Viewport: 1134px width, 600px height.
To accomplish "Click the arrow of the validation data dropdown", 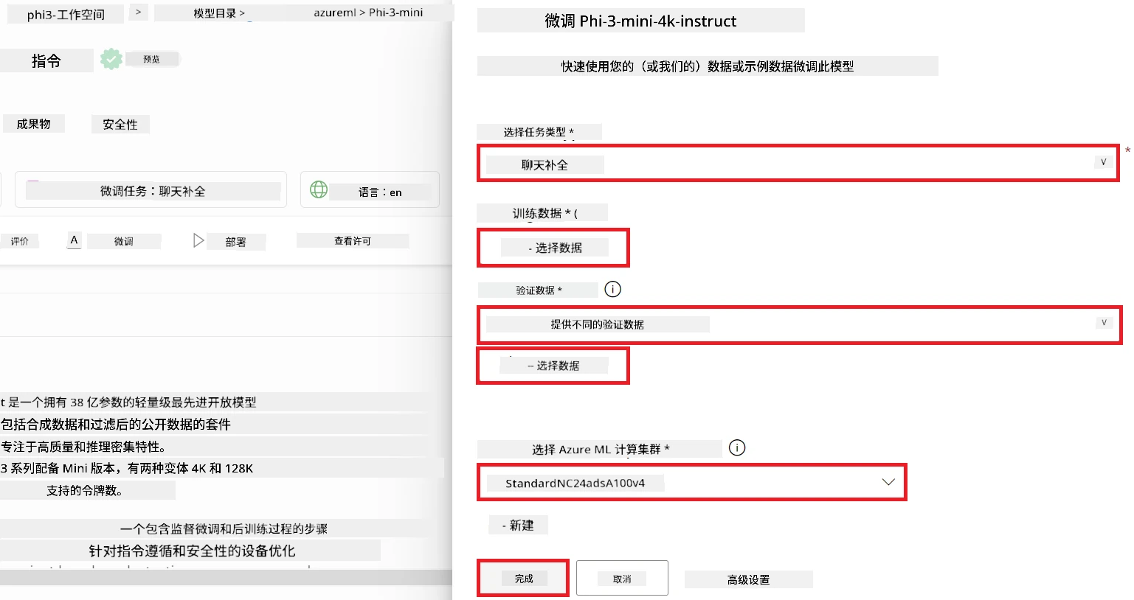I will [x=1104, y=323].
